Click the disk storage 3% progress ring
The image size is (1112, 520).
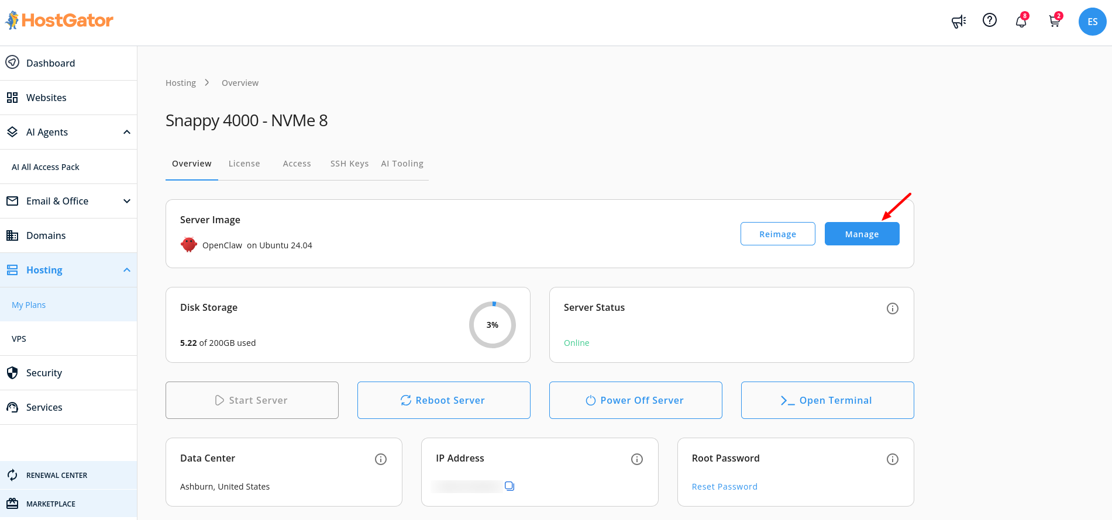coord(493,325)
